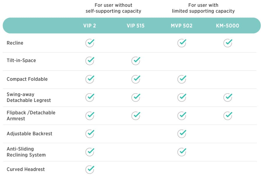Click the Tilt-in-Space checkmark for VIP 515
Screen dimensions: 262x182
[x=136, y=61]
